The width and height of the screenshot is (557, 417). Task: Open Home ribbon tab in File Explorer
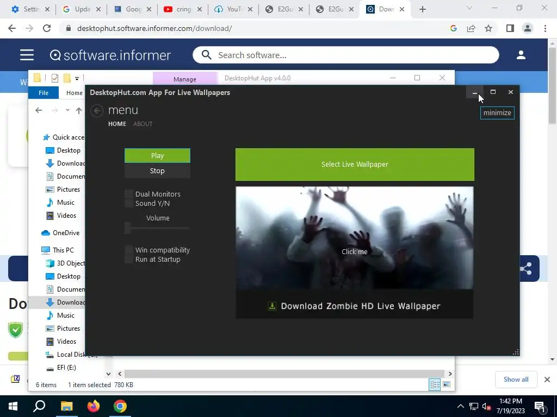[74, 92]
